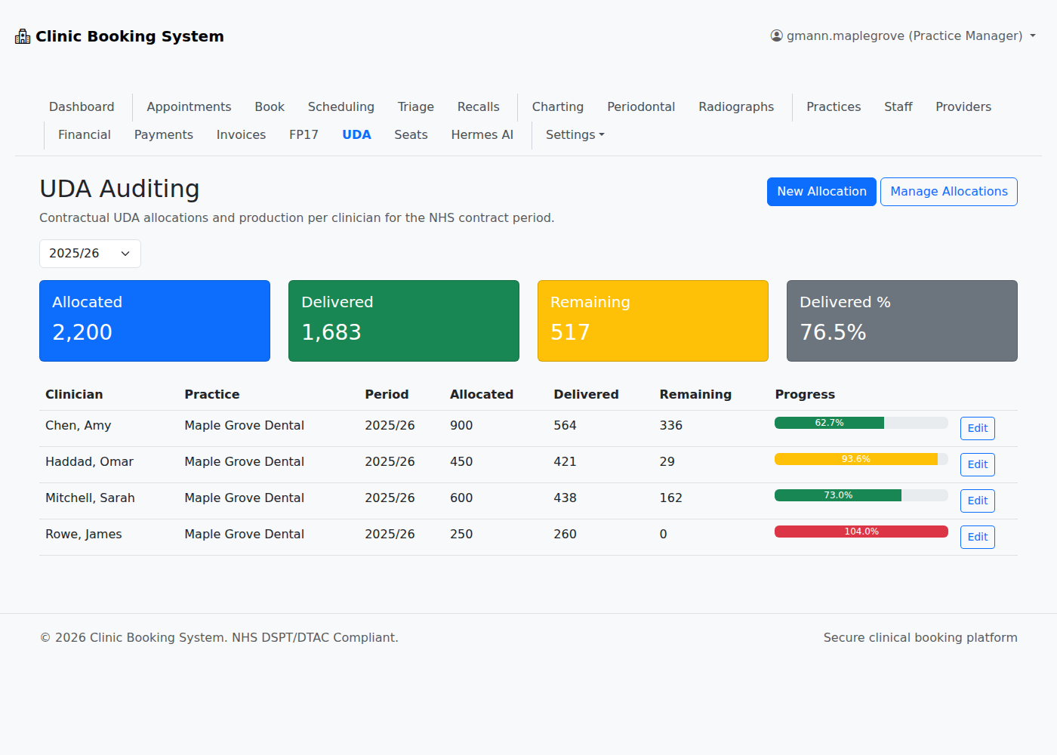
Task: Click the 62.7% progress bar for Chen
Action: pos(829,423)
